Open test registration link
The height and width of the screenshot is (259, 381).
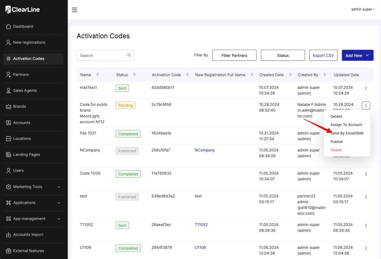tap(198, 196)
